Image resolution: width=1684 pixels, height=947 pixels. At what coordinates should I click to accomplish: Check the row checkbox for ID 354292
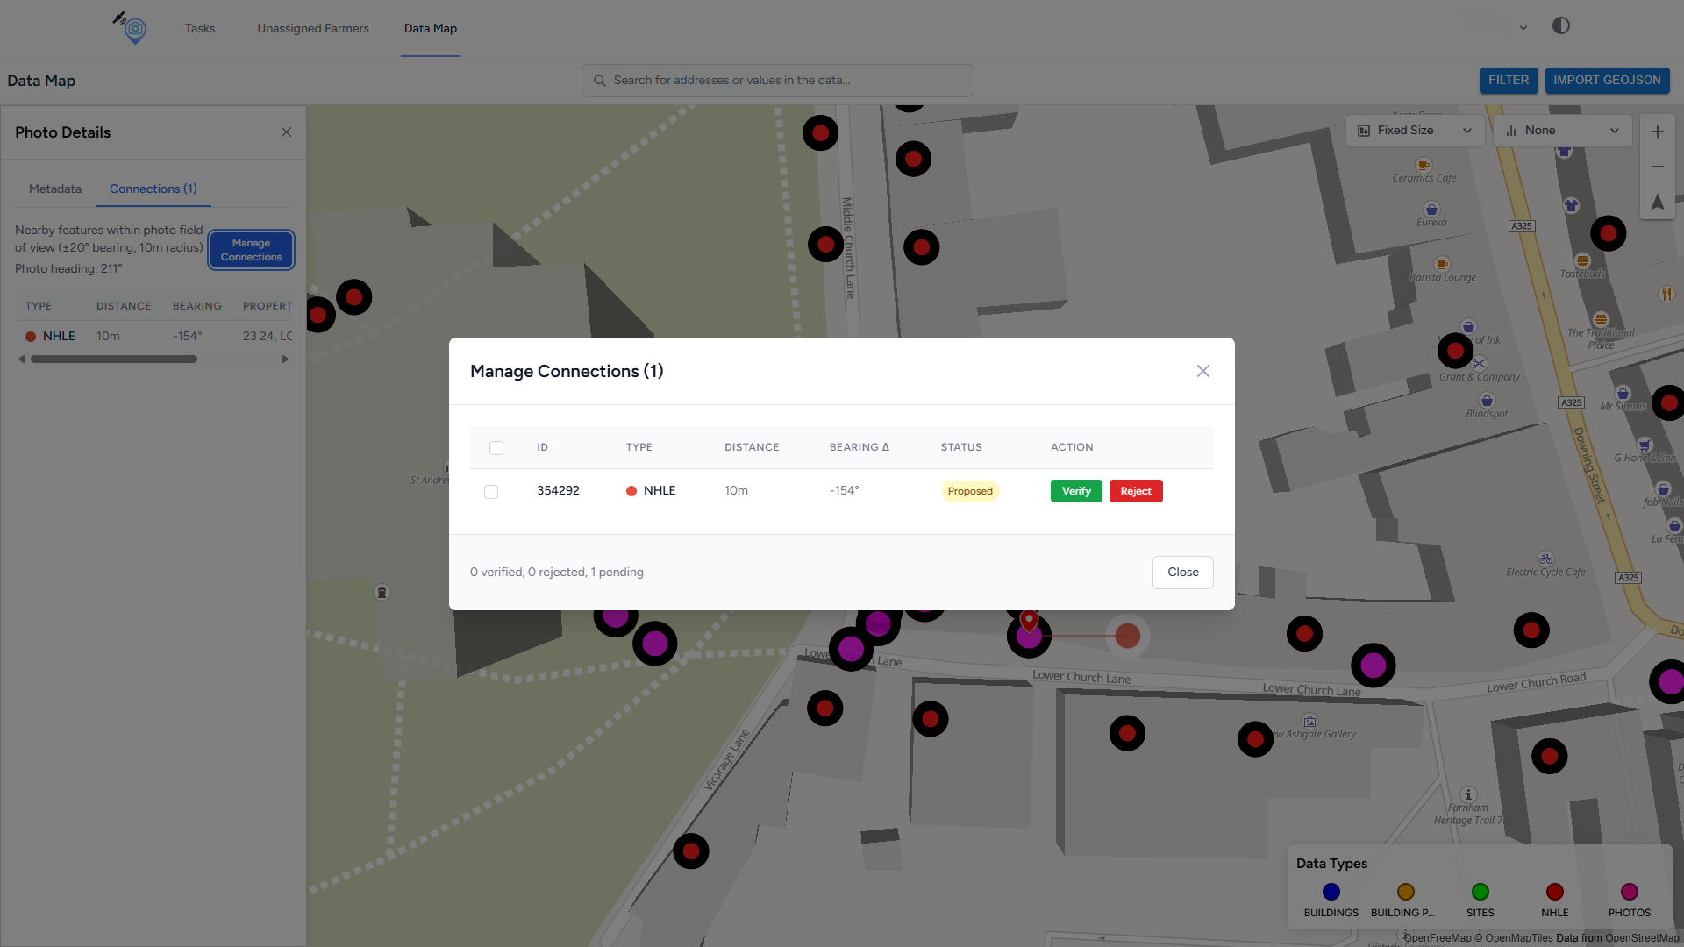pos(491,492)
